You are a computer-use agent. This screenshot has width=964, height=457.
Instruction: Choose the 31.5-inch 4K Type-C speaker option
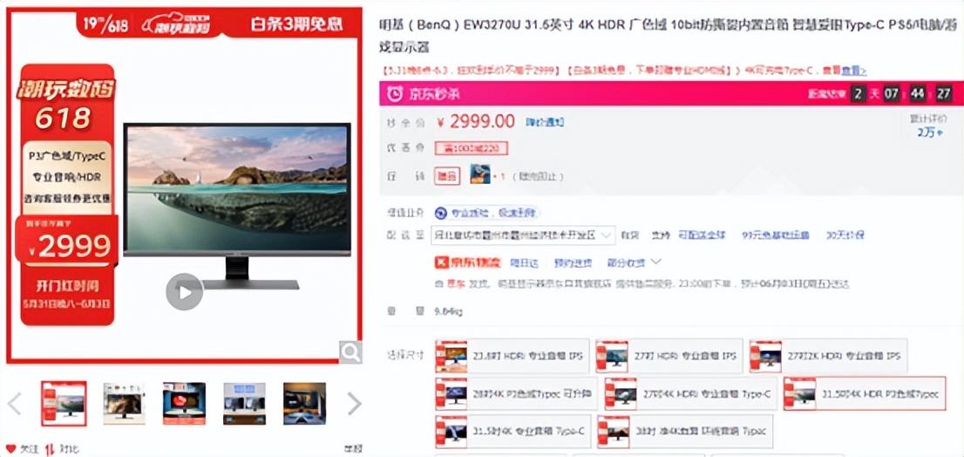coord(513,432)
